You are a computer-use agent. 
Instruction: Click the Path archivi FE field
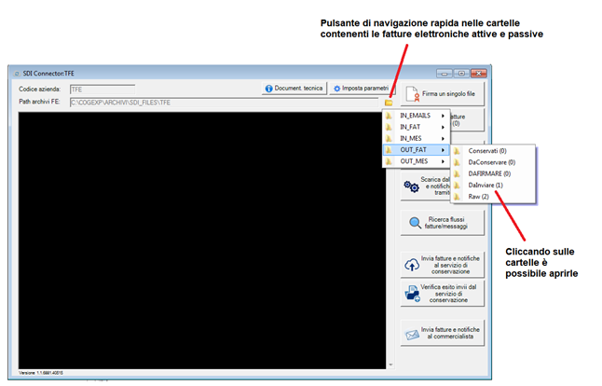click(225, 103)
